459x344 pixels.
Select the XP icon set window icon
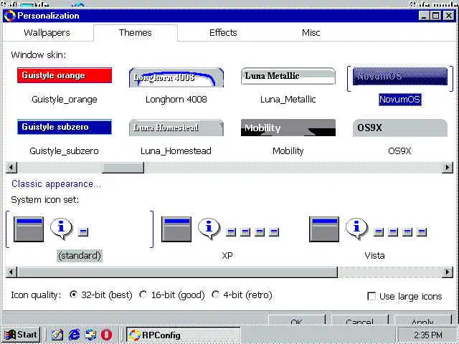(x=176, y=229)
